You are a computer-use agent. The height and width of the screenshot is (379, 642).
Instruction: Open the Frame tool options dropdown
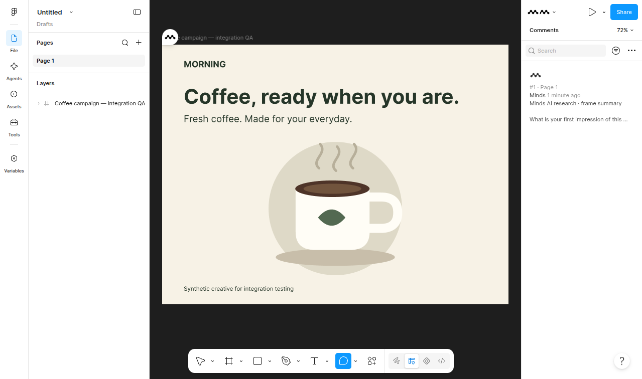point(241,361)
